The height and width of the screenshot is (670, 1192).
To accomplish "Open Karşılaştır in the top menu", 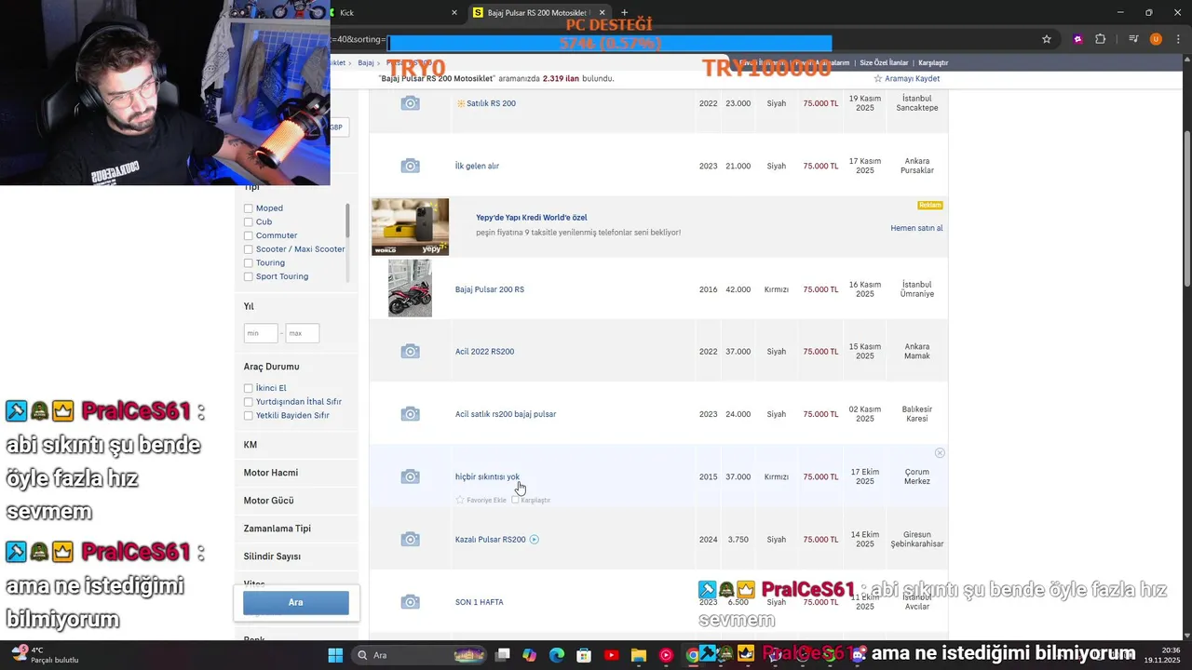I will pyautogui.click(x=933, y=62).
